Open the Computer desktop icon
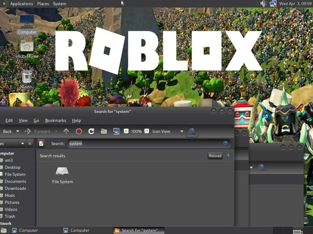The height and width of the screenshot is (234, 313). pos(27,24)
